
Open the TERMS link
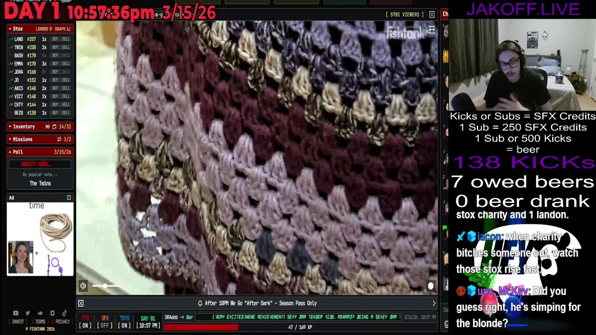(40, 322)
